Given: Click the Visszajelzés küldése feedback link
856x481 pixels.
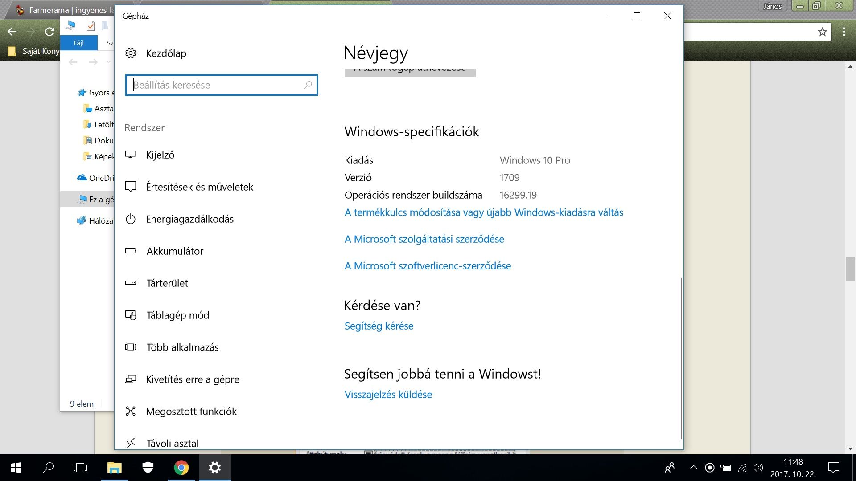Looking at the screenshot, I should tap(388, 395).
